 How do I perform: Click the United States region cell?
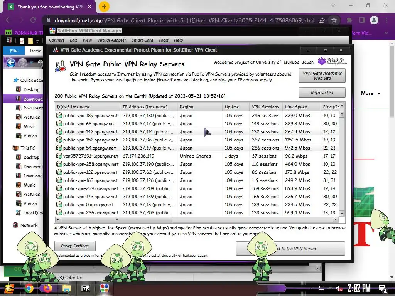click(195, 156)
